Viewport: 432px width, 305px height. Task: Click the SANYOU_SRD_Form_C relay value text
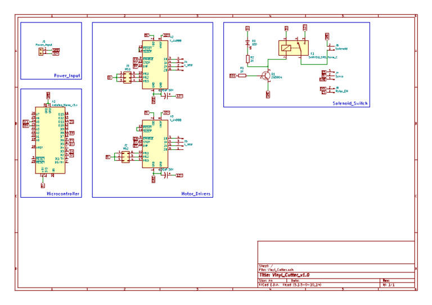(x=323, y=57)
